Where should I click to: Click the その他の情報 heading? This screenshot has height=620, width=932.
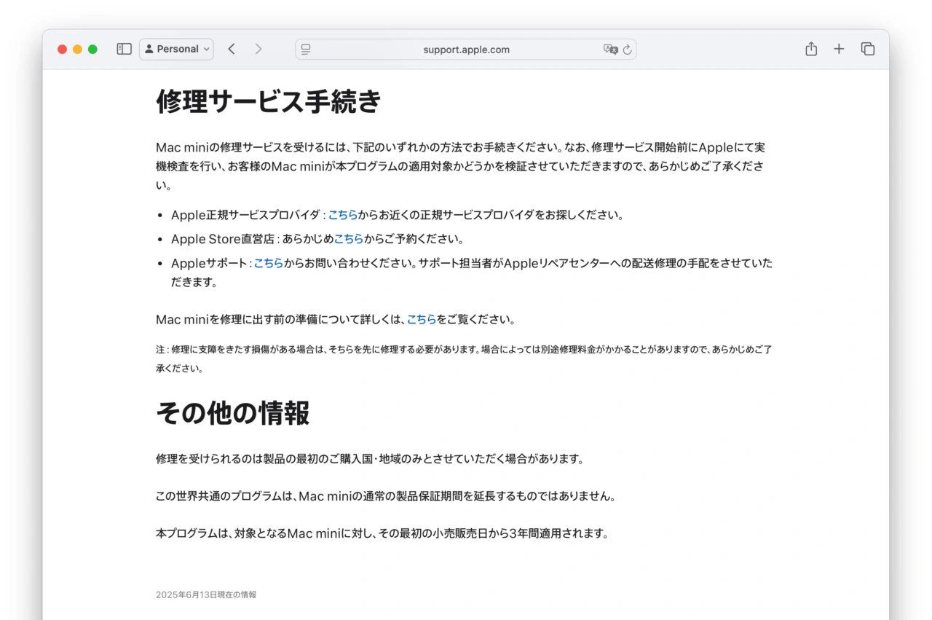(232, 413)
